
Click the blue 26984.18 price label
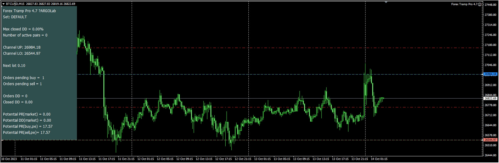point(490,74)
